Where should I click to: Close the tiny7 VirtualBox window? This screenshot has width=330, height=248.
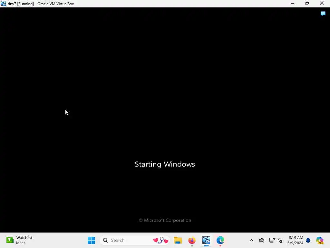pos(322,4)
